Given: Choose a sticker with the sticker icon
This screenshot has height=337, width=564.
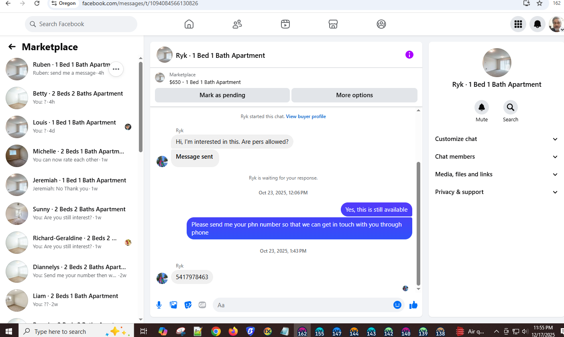Looking at the screenshot, I should tap(188, 305).
